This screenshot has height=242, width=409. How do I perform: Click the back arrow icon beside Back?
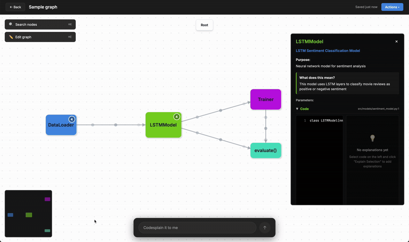point(10,7)
